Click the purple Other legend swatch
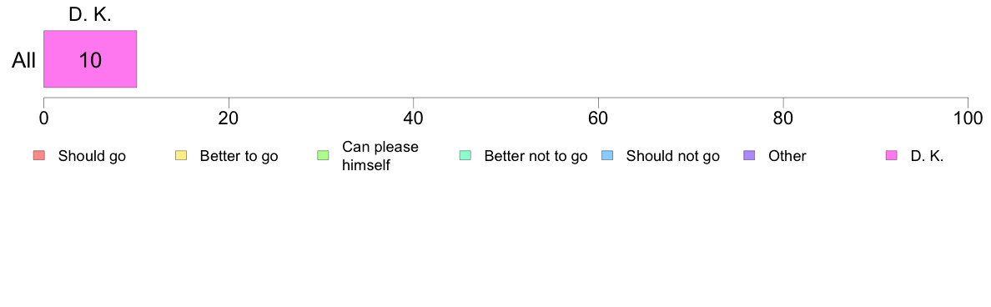 (749, 155)
